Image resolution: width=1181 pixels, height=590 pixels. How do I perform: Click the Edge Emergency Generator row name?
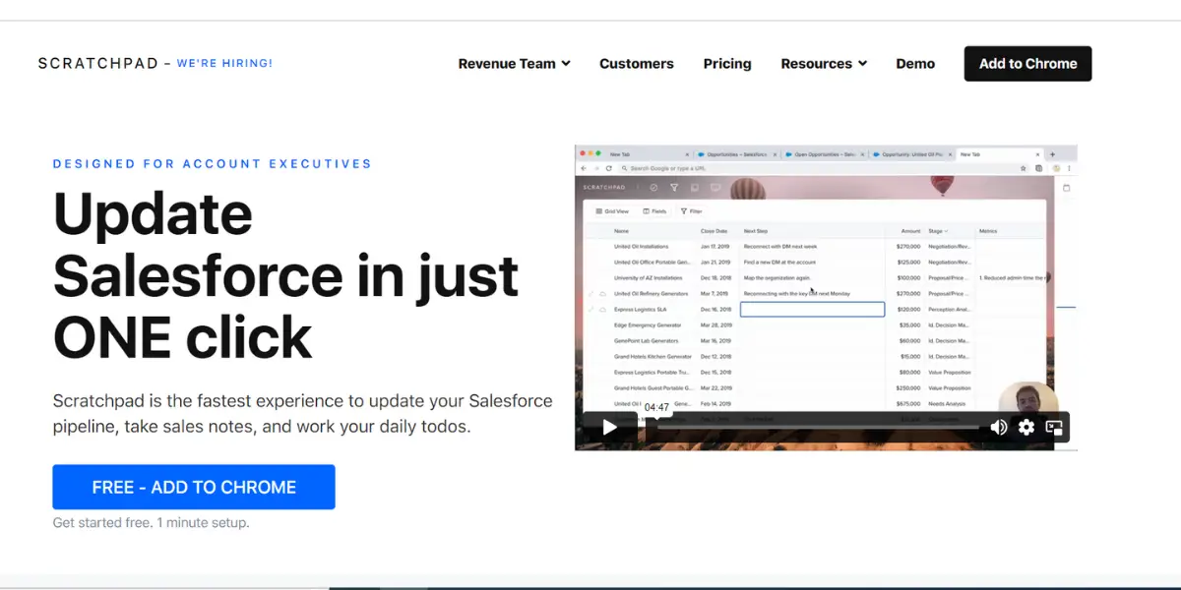[646, 325]
